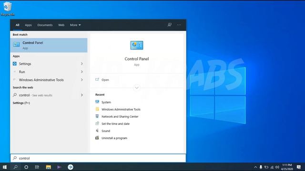This screenshot has height=171, width=305.
Task: Click the large Control Panel icon in preview
Action: pos(137,45)
